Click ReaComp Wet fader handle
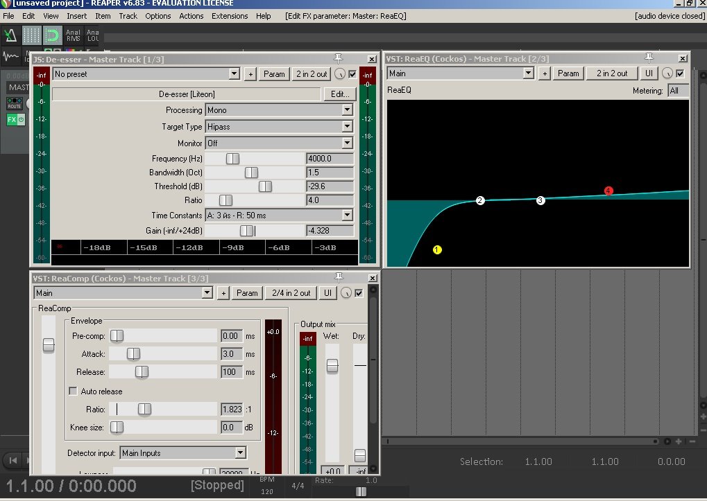The height and width of the screenshot is (501, 707). point(332,366)
